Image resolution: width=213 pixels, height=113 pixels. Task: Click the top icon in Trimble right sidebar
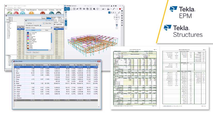(x=122, y=11)
